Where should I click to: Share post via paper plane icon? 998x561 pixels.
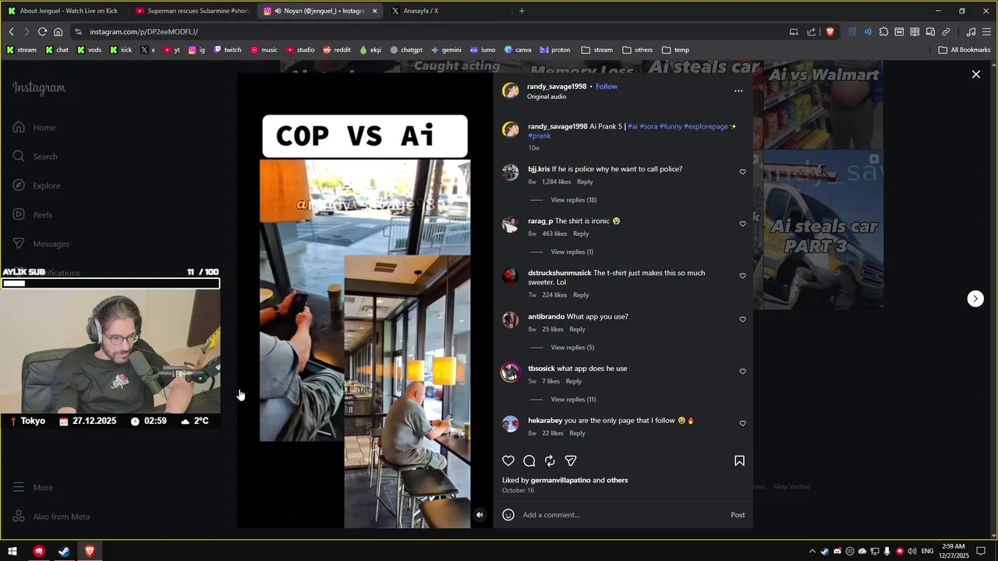tap(571, 460)
